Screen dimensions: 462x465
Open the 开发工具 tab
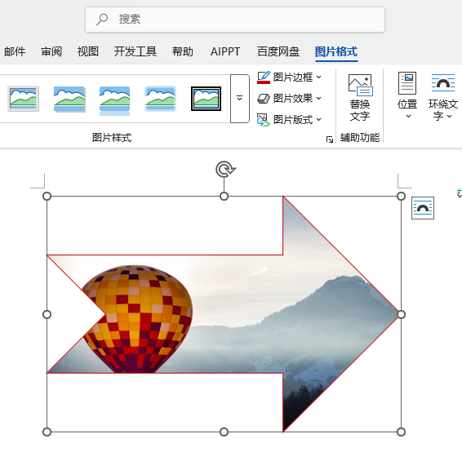[135, 51]
